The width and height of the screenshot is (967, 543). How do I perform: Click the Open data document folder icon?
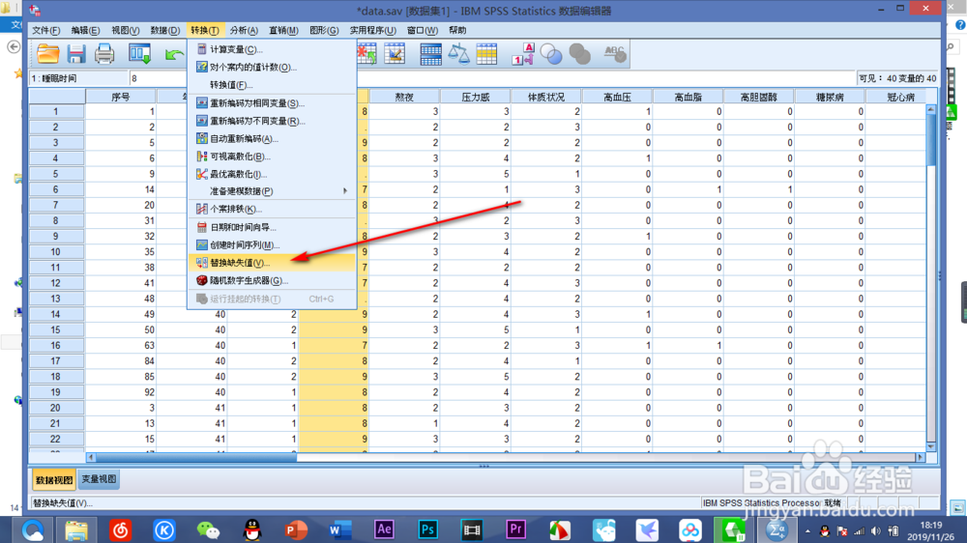pyautogui.click(x=47, y=54)
